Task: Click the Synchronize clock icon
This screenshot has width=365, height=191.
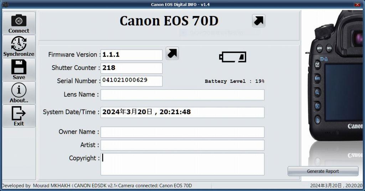Action: tap(19, 43)
